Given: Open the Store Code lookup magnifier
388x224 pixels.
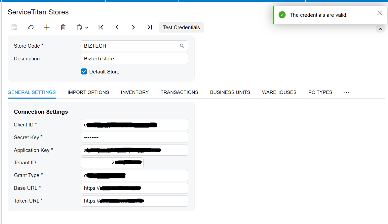Looking at the screenshot, I should click(x=182, y=46).
